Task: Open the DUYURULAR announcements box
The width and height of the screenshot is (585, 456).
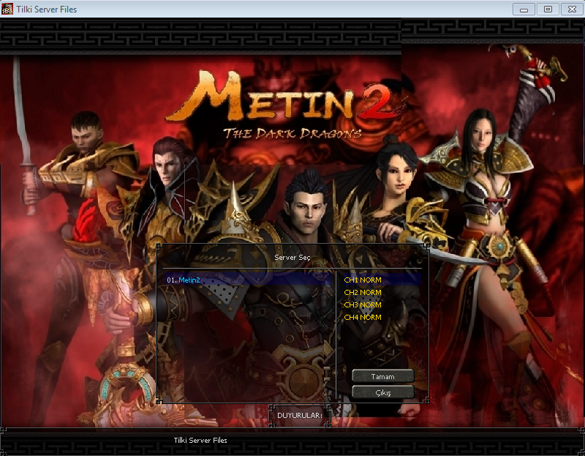Action: (300, 415)
